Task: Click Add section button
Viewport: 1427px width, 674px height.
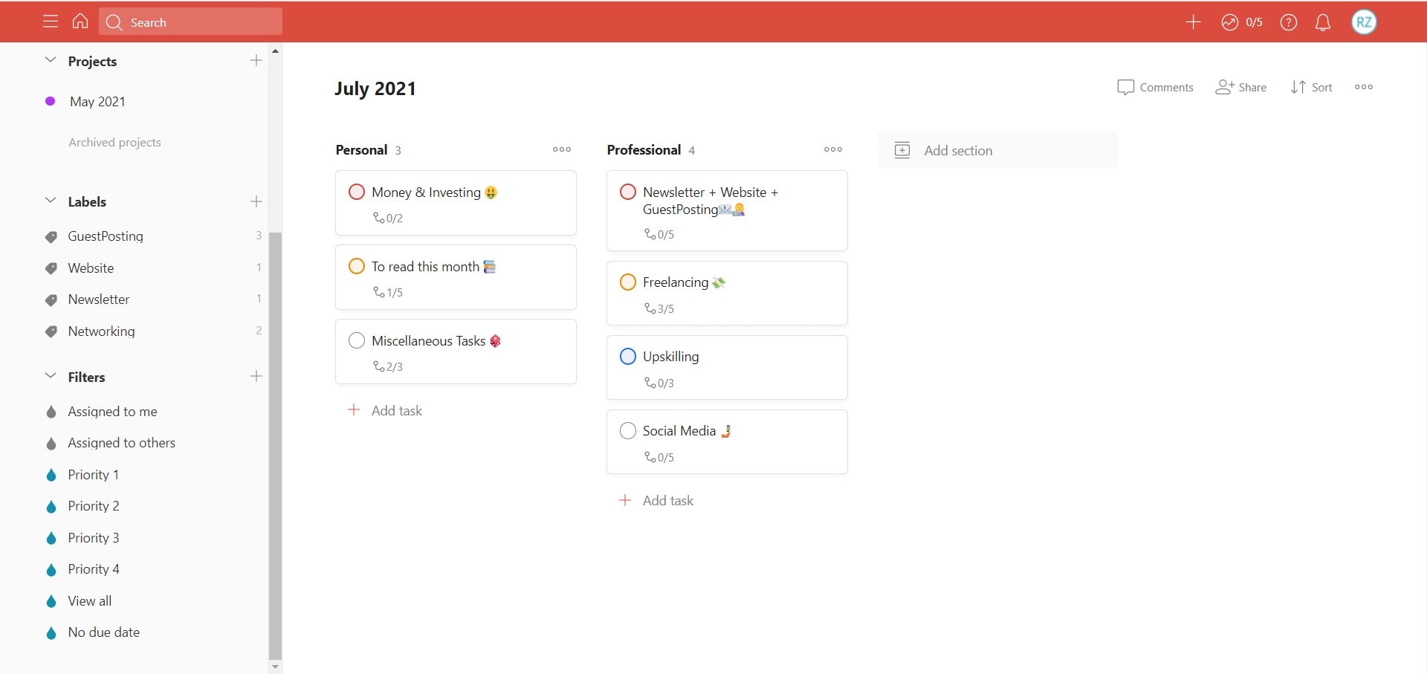Action: click(957, 151)
